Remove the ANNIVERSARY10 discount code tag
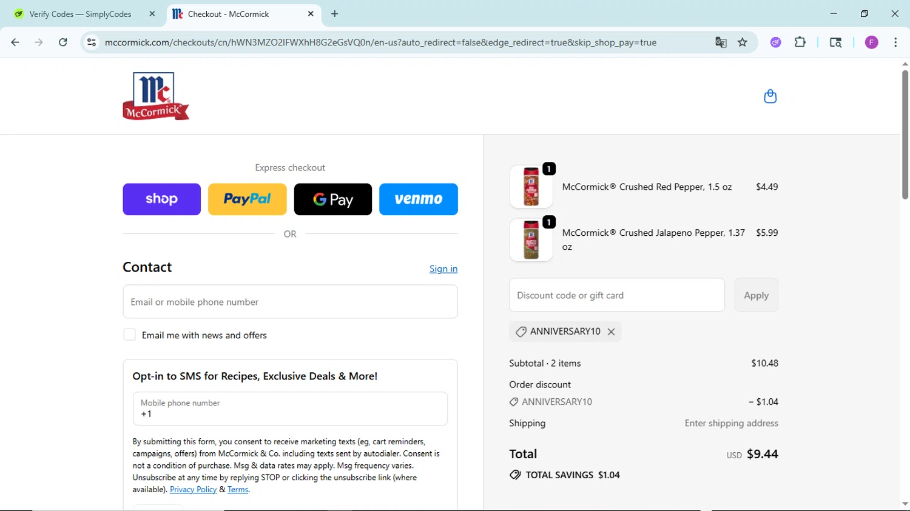Image resolution: width=910 pixels, height=511 pixels. [611, 332]
